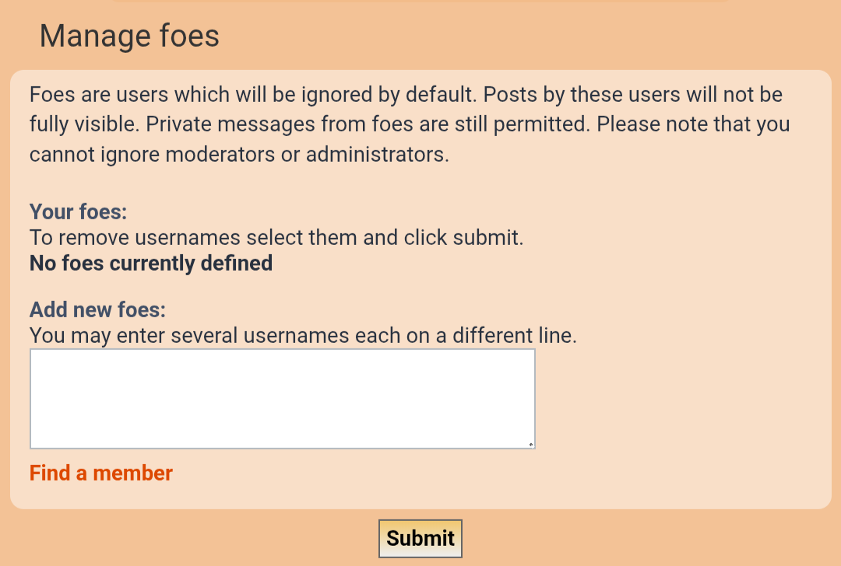
Task: Click the text area resize handle
Action: click(531, 445)
